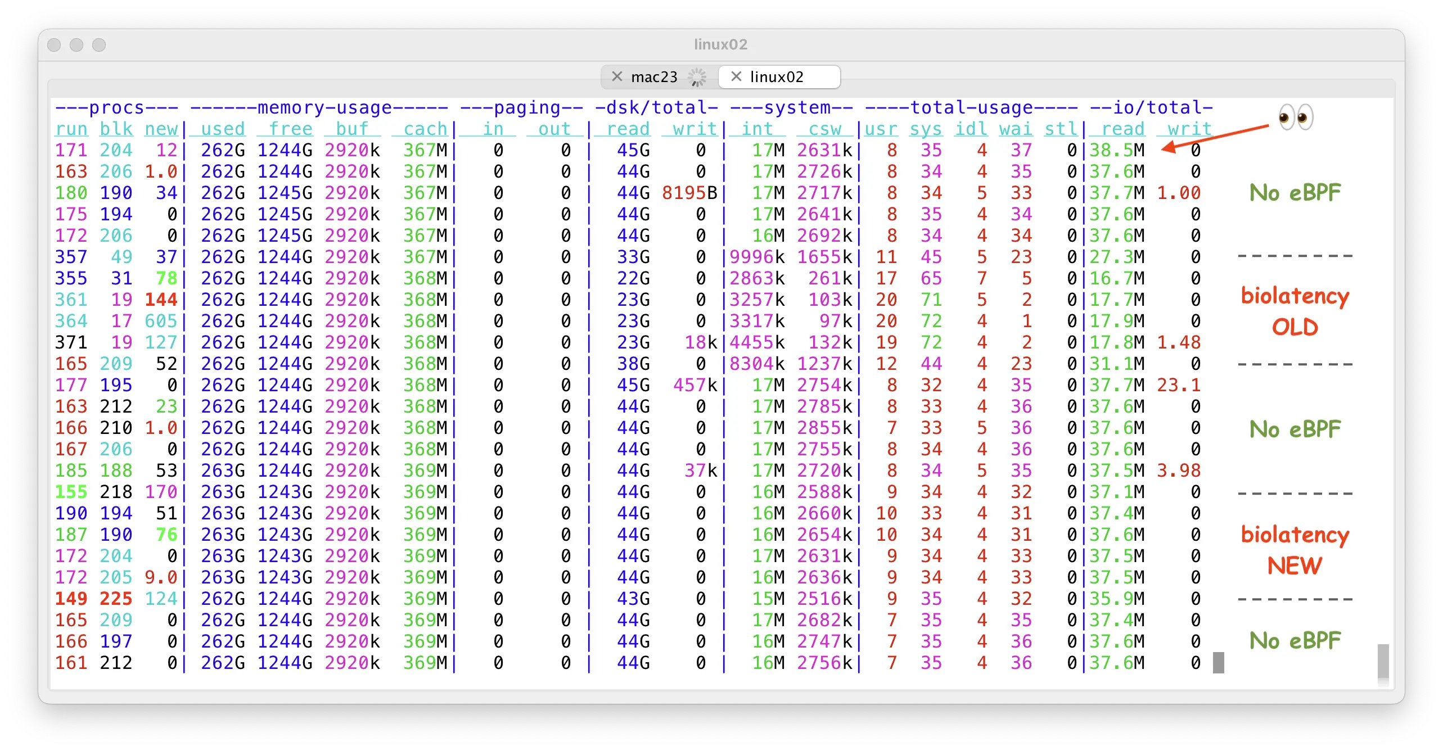Click the zoom window button
Image resolution: width=1443 pixels, height=751 pixels.
99,45
